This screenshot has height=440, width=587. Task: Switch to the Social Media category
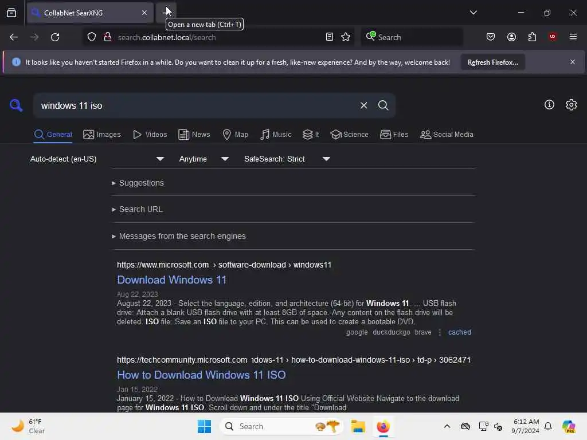coord(447,134)
